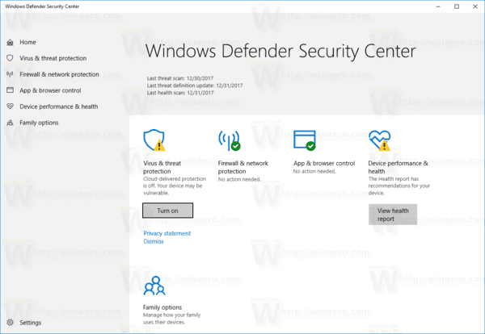Close the Windows Defender Security Center window

[x=475, y=6]
